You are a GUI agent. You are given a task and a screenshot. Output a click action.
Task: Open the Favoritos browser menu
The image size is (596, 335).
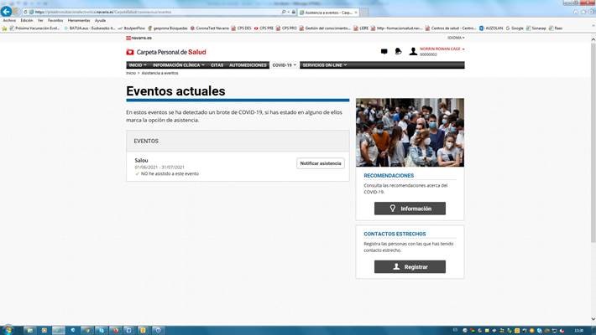55,20
